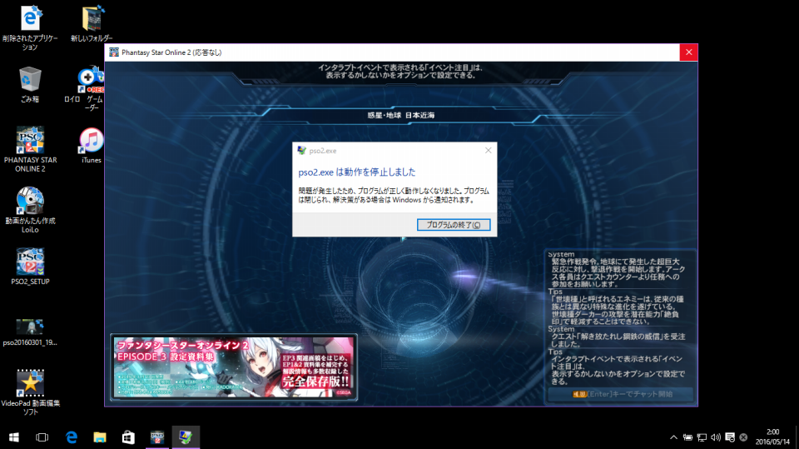This screenshot has width=799, height=449.
Task: Click the クエスト「解き放たれし鋼鉄の威信」 message
Action: pyautogui.click(x=618, y=341)
